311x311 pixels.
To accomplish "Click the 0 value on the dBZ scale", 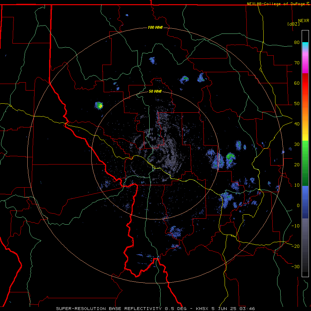I will click(x=298, y=206).
